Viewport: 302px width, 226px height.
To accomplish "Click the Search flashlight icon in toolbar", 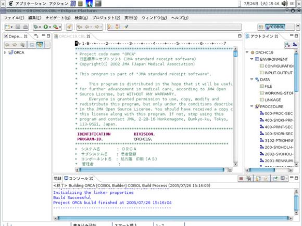I will click(x=69, y=27).
